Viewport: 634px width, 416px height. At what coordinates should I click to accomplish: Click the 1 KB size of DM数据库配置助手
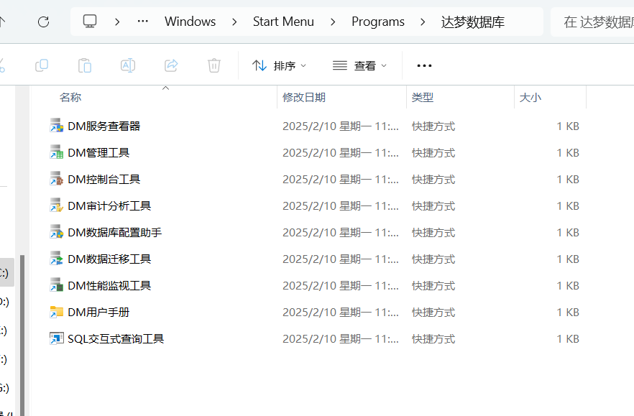[568, 233]
